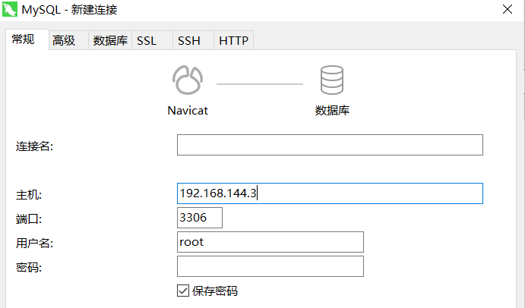Select the SSL tab
The image size is (525, 308).
[x=153, y=40]
